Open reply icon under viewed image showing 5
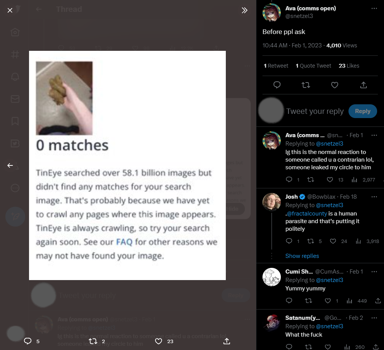Screen dimensions: 384x350 tap(28, 341)
